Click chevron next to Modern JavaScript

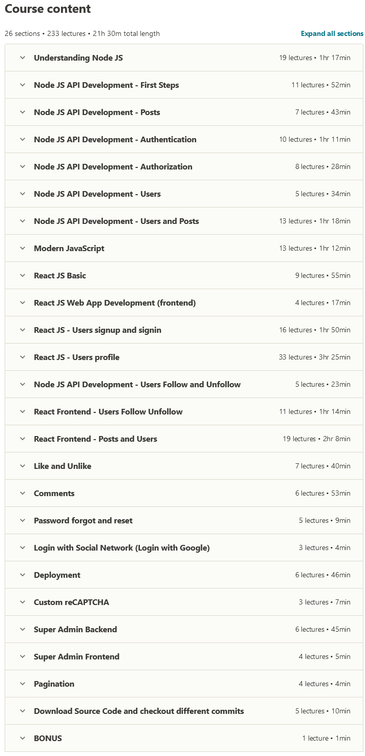23,248
